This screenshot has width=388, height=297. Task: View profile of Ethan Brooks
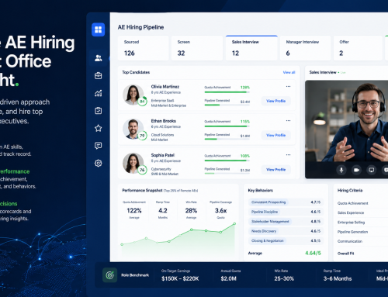[276, 135]
